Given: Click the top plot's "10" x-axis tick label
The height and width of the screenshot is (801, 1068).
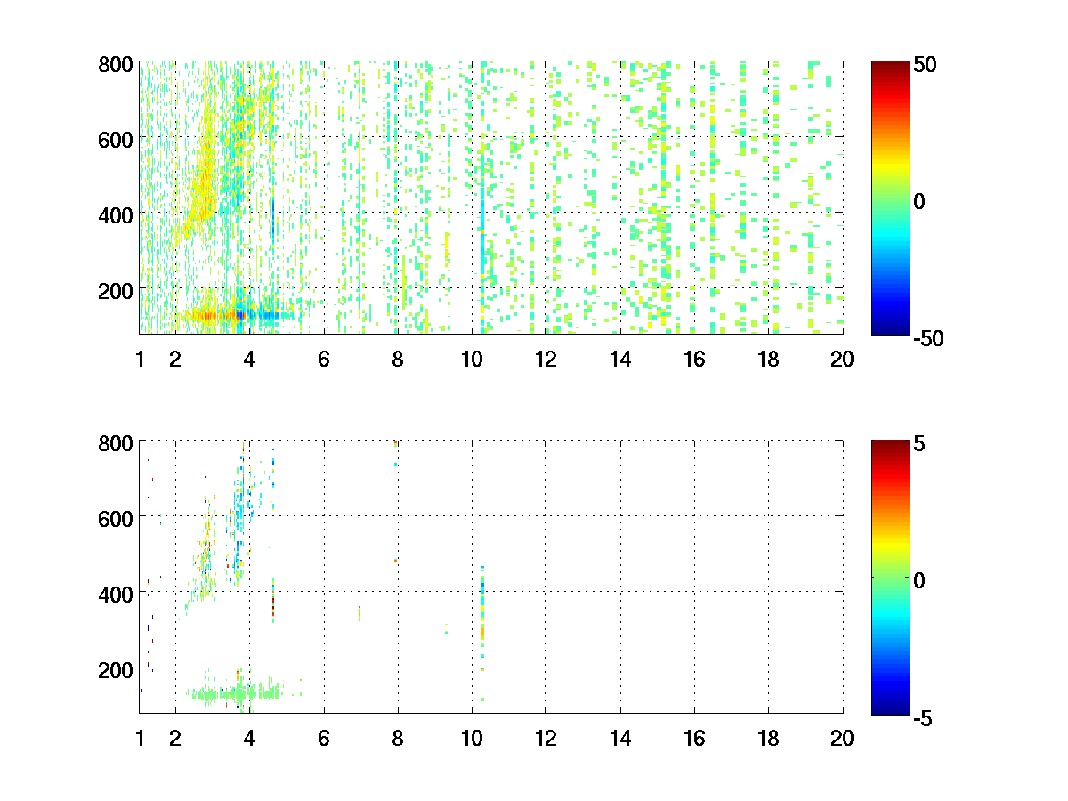Looking at the screenshot, I should pos(472,360).
